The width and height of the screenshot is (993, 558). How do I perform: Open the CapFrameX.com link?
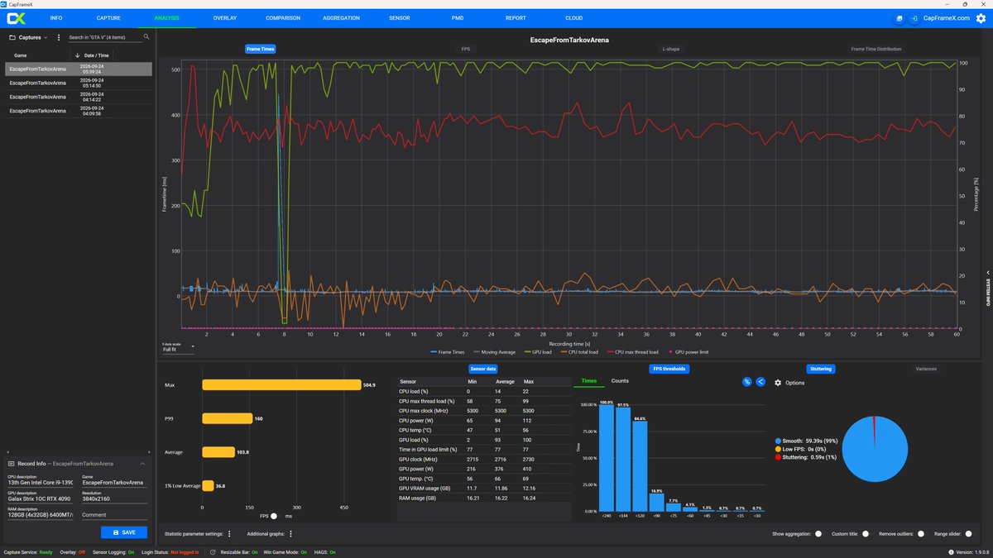click(946, 18)
